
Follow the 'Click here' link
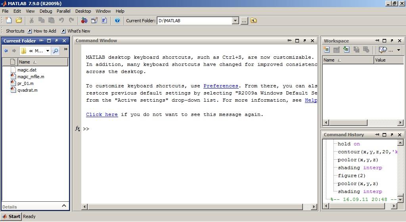point(102,114)
